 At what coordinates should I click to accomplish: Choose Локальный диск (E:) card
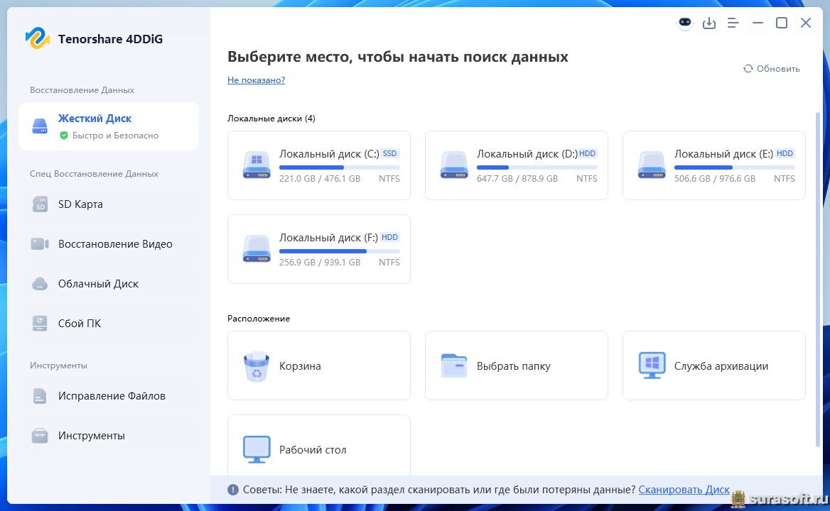coord(713,165)
